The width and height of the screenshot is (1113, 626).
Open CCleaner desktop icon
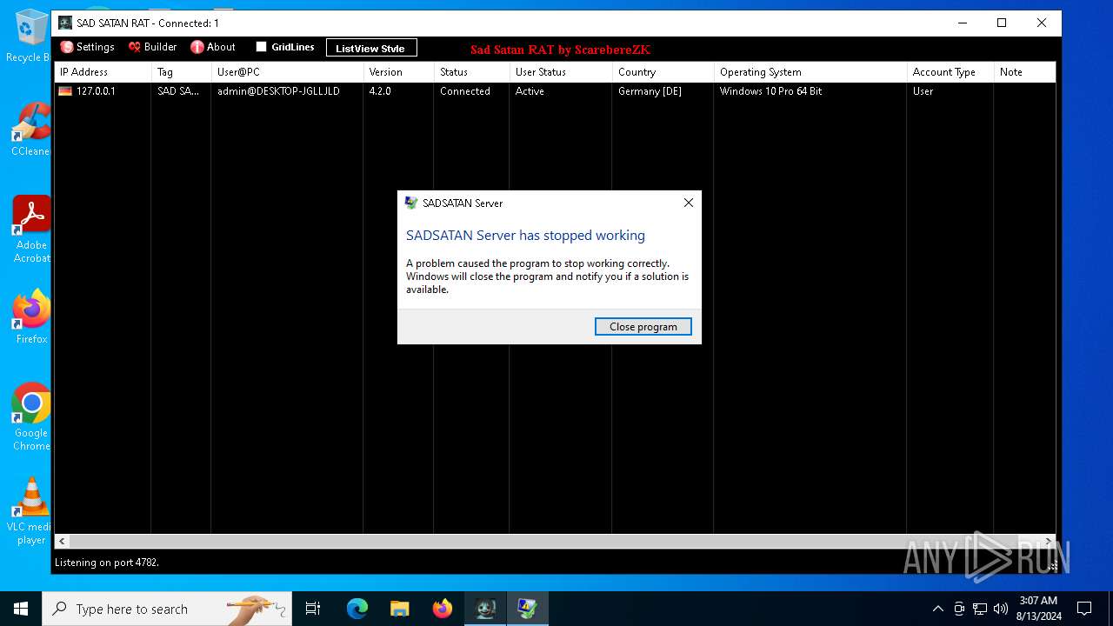click(x=31, y=130)
